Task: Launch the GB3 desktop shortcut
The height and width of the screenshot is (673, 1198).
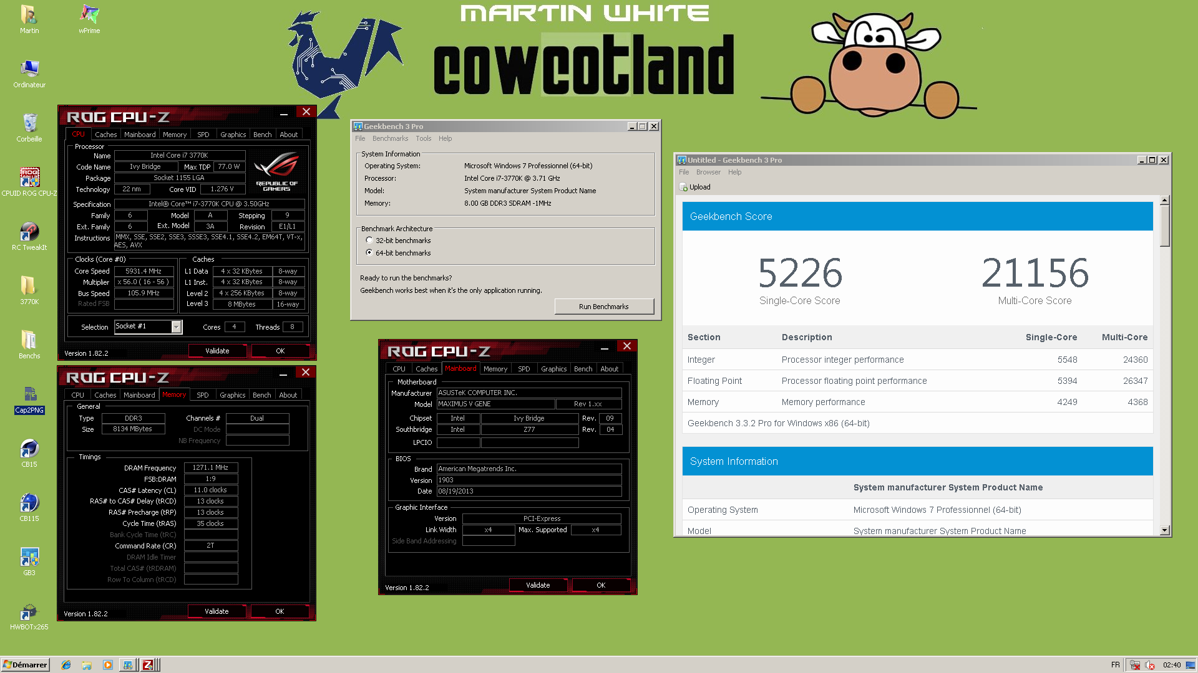Action: tap(29, 561)
